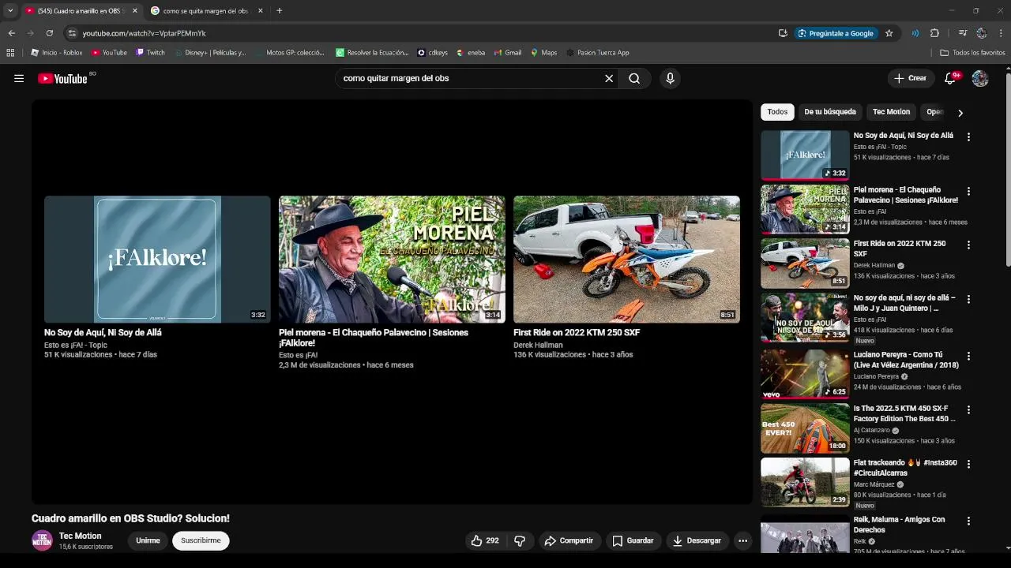Image resolution: width=1011 pixels, height=568 pixels.
Task: Select the De tu búsqueda chip
Action: (x=829, y=112)
